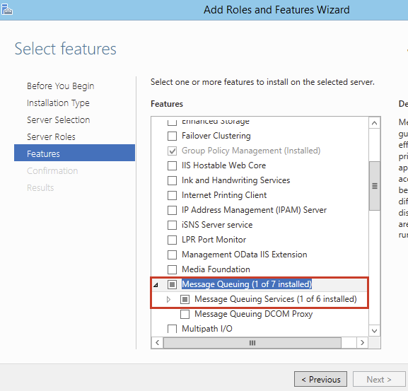The width and height of the screenshot is (408, 391).
Task: Tick the Media Foundation checkbox
Action: 172,269
